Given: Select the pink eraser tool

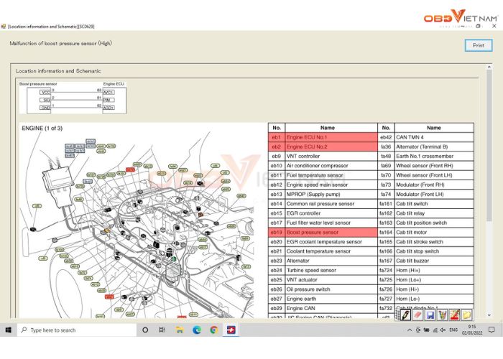Looking at the screenshot, I should pos(417,314).
